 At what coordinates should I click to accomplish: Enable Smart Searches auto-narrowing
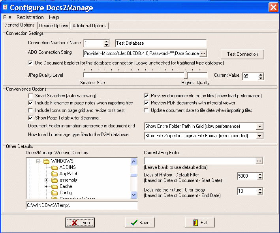(x=30, y=96)
